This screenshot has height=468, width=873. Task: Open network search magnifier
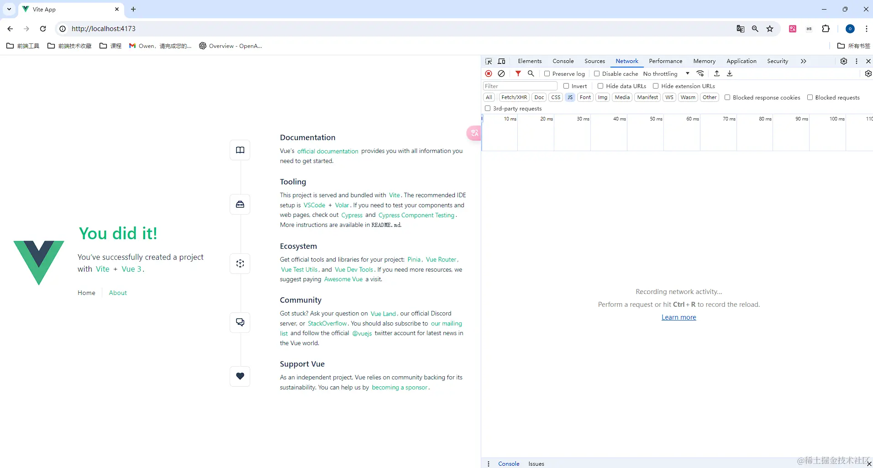531,74
